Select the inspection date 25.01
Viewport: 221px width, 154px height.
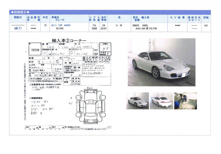pos(104,29)
